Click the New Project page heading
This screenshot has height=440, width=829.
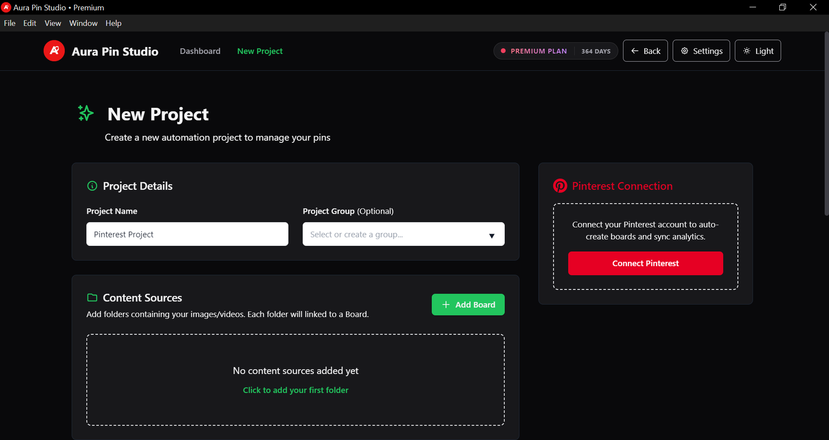pos(158,114)
